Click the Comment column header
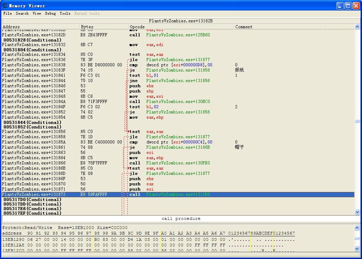Image resolution: width=362 pixels, height=259 pixels. [x=280, y=27]
